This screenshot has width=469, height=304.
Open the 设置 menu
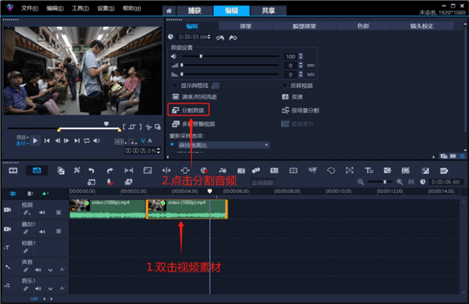tap(106, 8)
